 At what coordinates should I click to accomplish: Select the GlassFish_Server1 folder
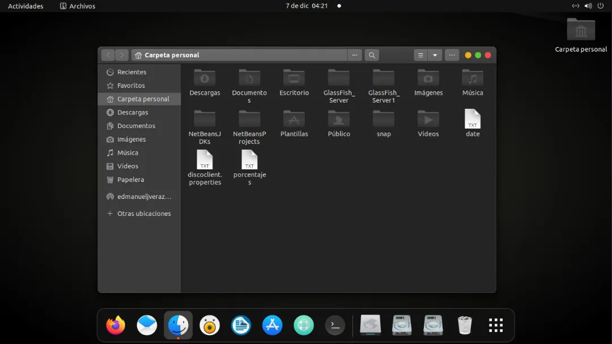coord(383,86)
